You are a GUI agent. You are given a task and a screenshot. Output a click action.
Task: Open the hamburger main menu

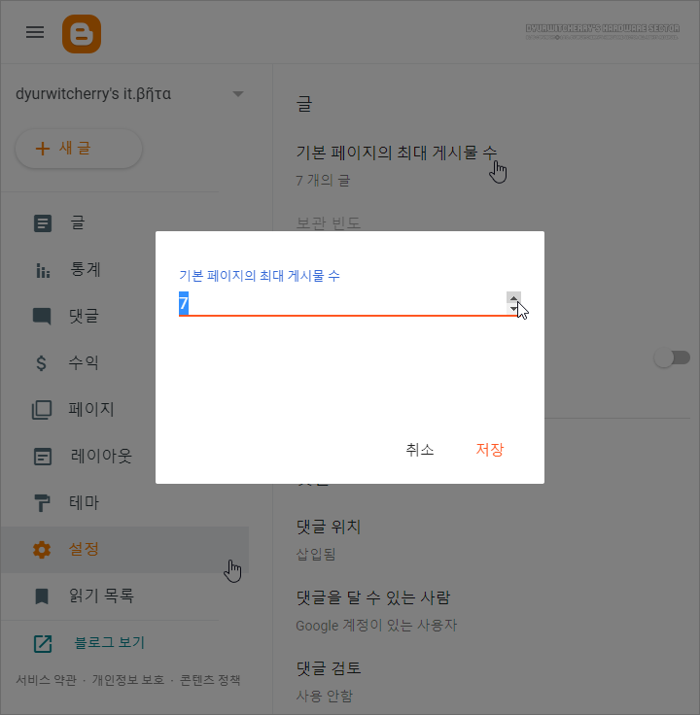point(35,32)
